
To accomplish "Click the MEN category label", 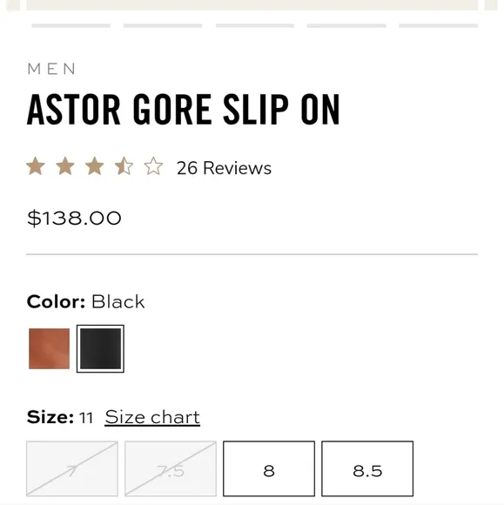I will (51, 69).
